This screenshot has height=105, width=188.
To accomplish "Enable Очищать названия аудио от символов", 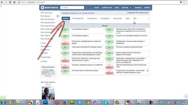I will [x=65, y=65].
